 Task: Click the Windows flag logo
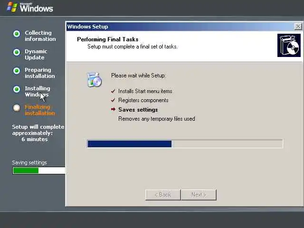coord(12,7)
